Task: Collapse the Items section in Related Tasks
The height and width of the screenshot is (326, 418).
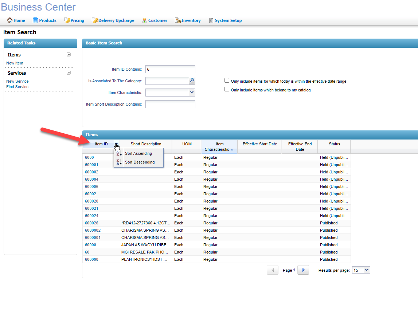Action: [x=69, y=55]
